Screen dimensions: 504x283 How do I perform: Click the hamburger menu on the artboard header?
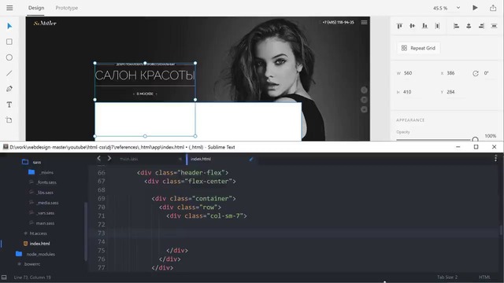coord(364,22)
